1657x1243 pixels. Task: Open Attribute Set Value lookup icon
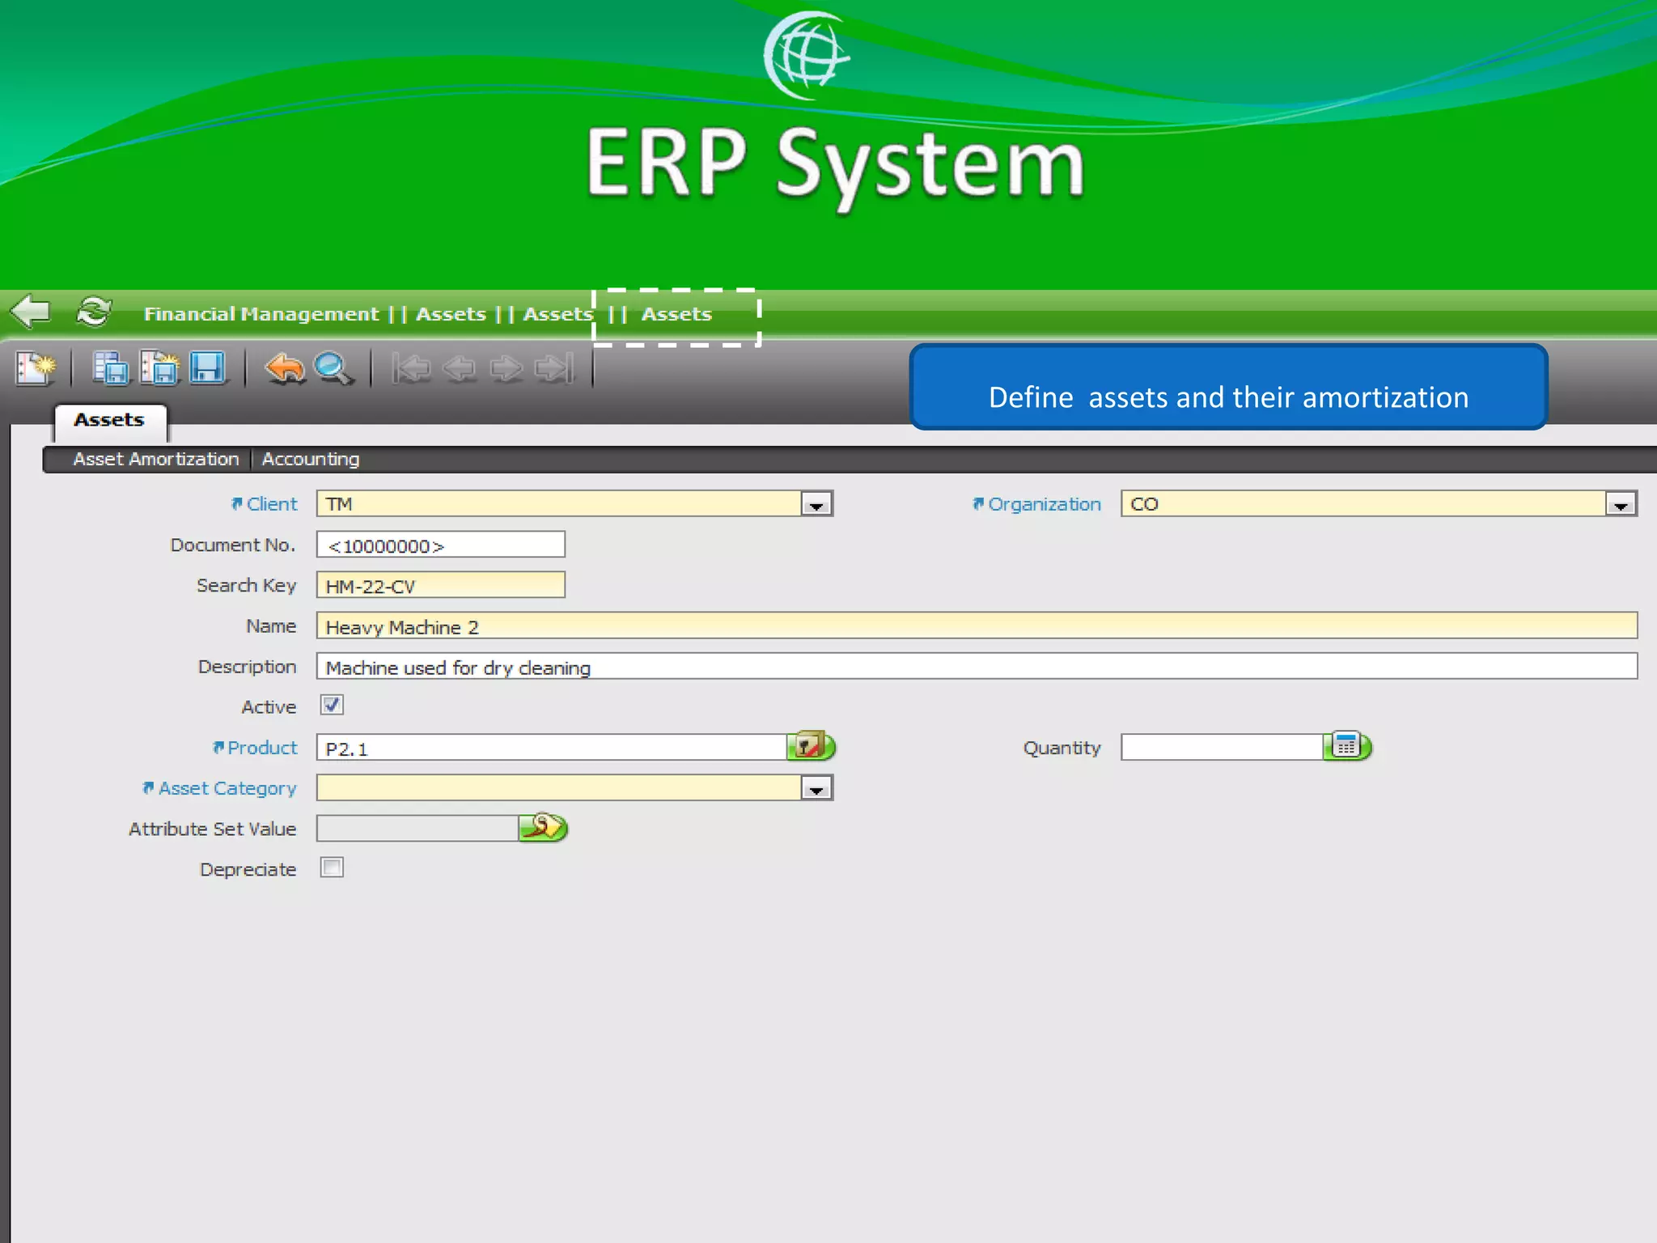click(543, 827)
